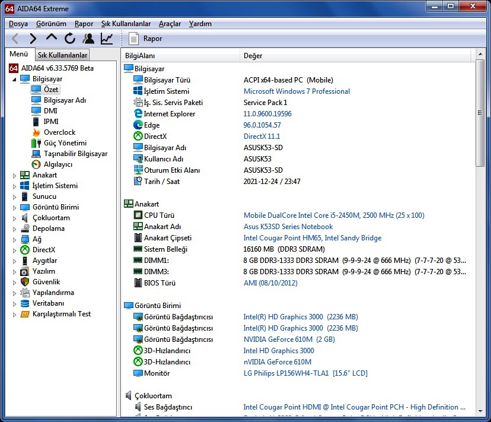Click the Ses Bağdaştırıcı speaker icon
This screenshot has height=422, width=491.
pyautogui.click(x=138, y=407)
